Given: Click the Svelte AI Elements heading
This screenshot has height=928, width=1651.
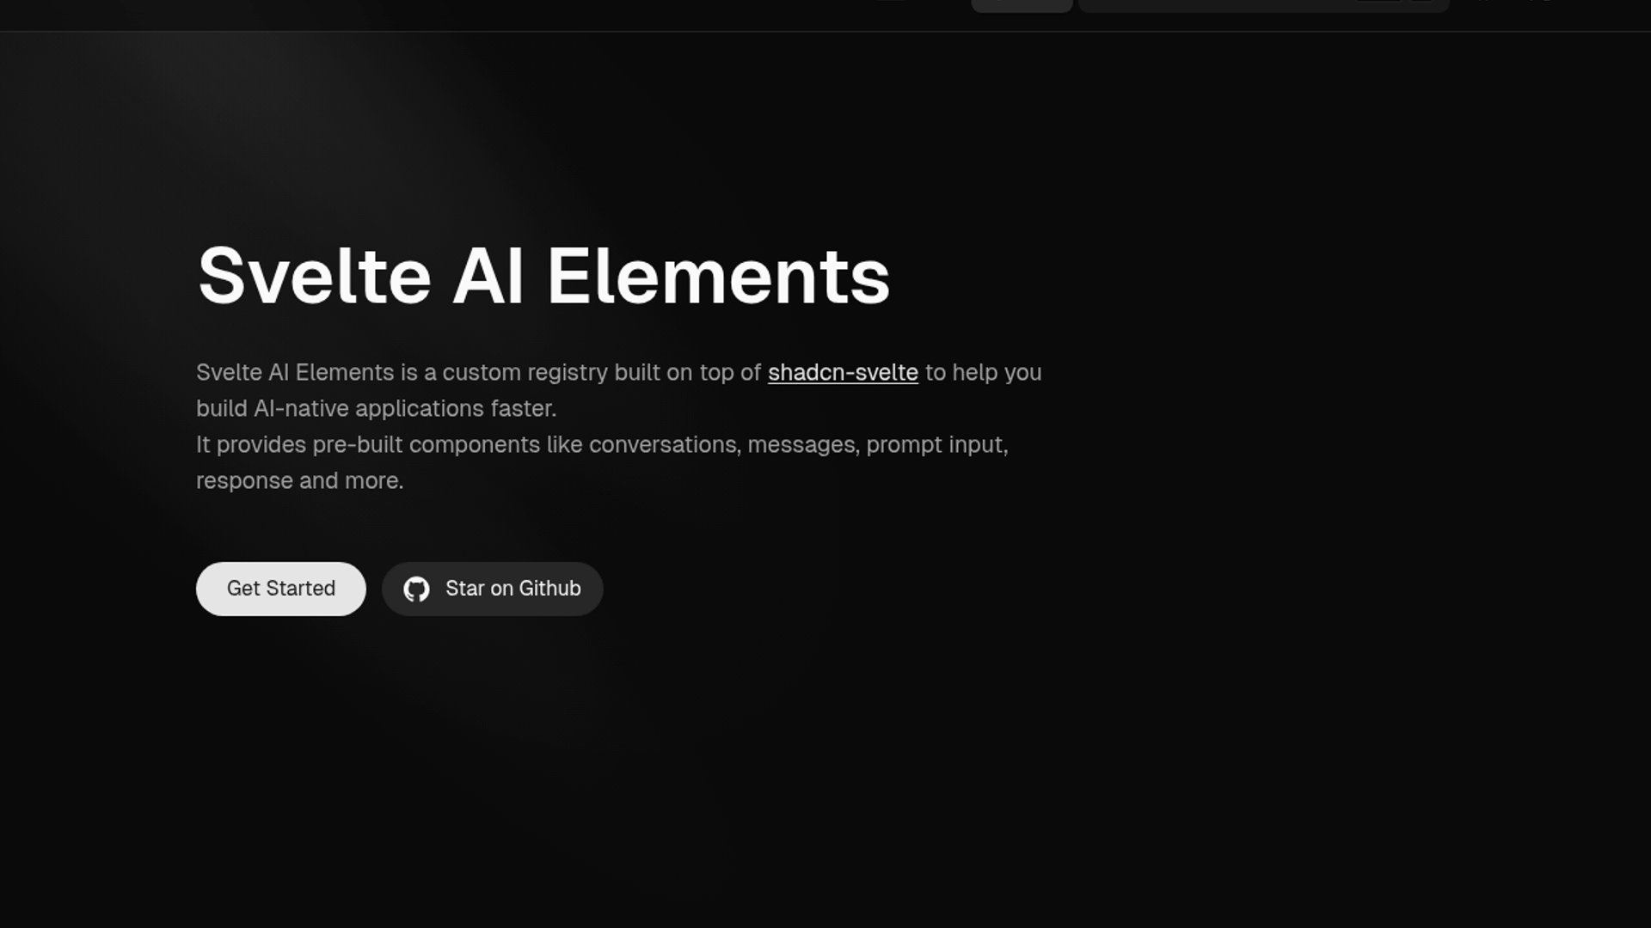Looking at the screenshot, I should pos(543,276).
